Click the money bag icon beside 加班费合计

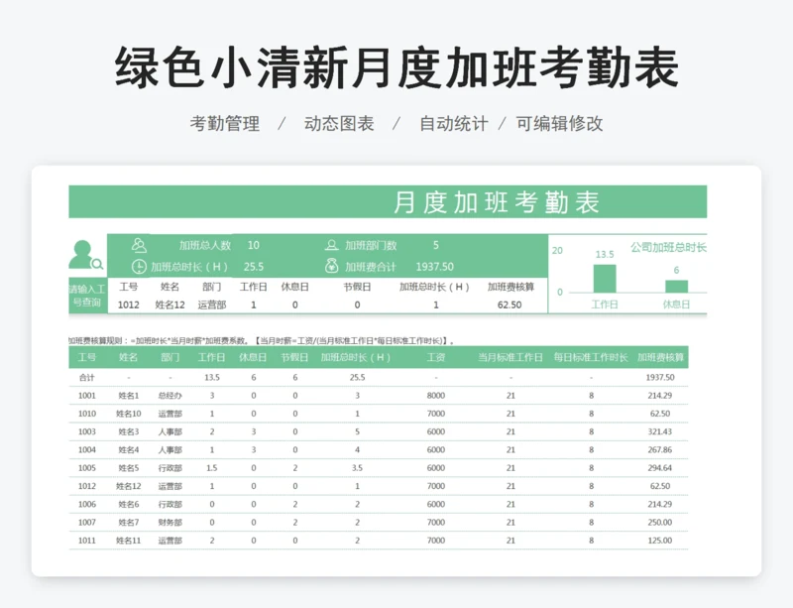[x=332, y=266]
